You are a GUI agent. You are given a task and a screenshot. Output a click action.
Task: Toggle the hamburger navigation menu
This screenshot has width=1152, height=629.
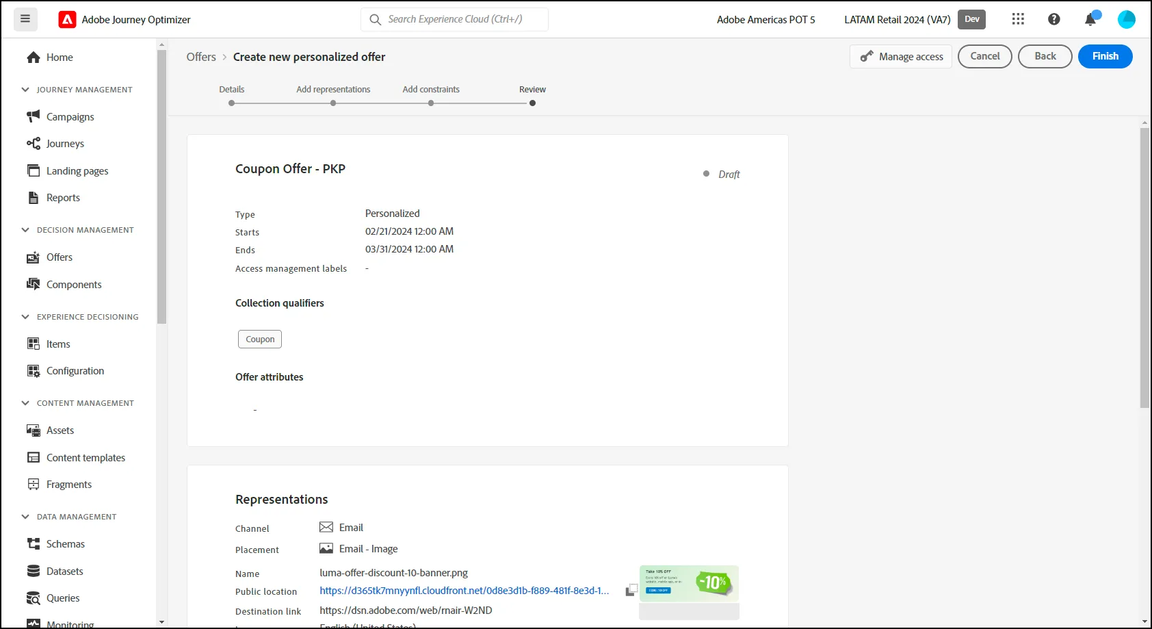point(25,19)
